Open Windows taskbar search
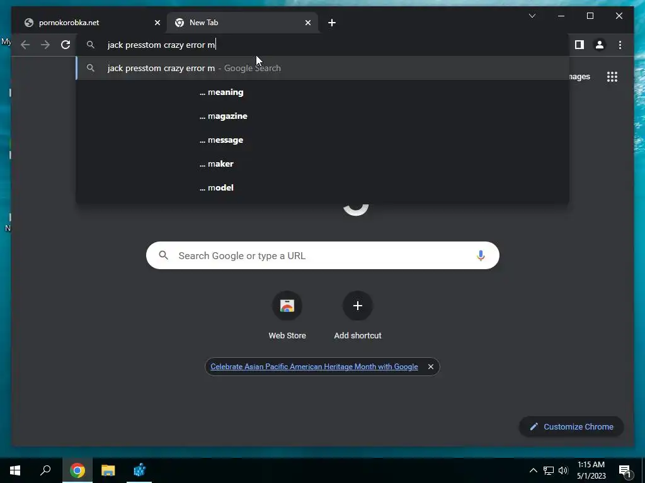Screen dimensions: 645x483 pyautogui.click(x=45, y=470)
